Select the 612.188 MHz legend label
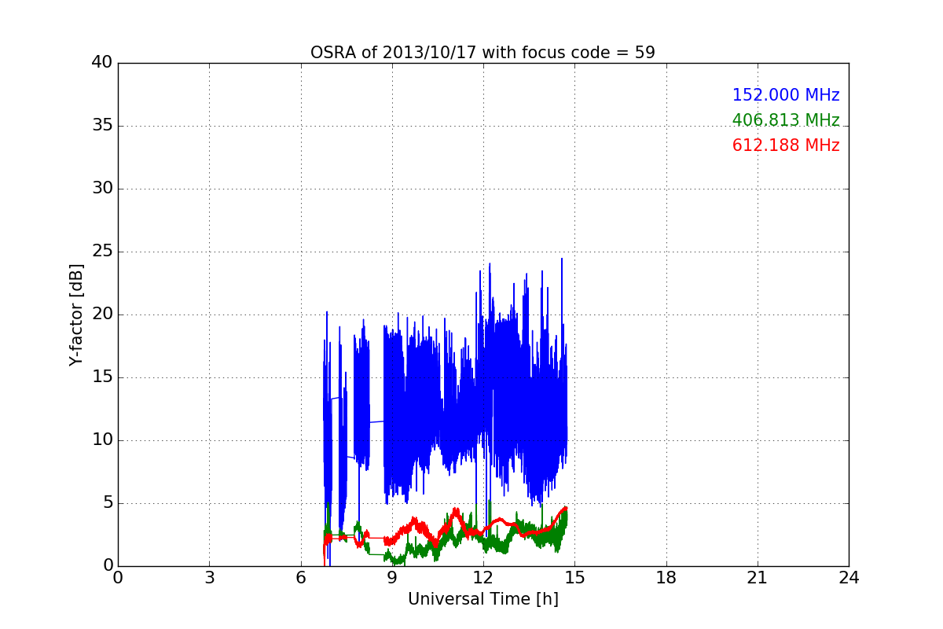 (786, 145)
